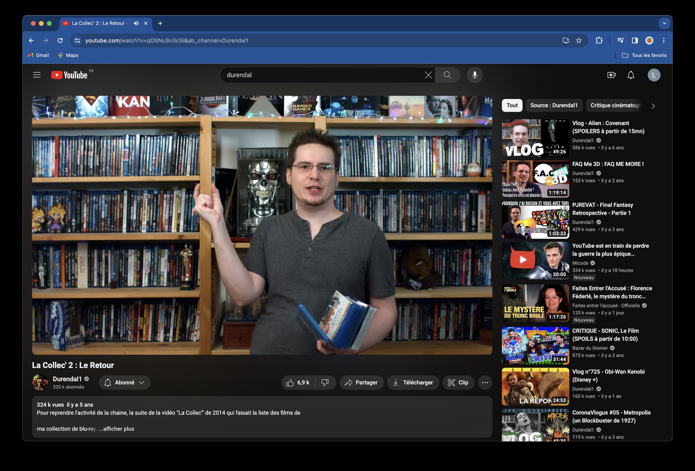Expand the tab search dropdown arrow

(x=664, y=23)
